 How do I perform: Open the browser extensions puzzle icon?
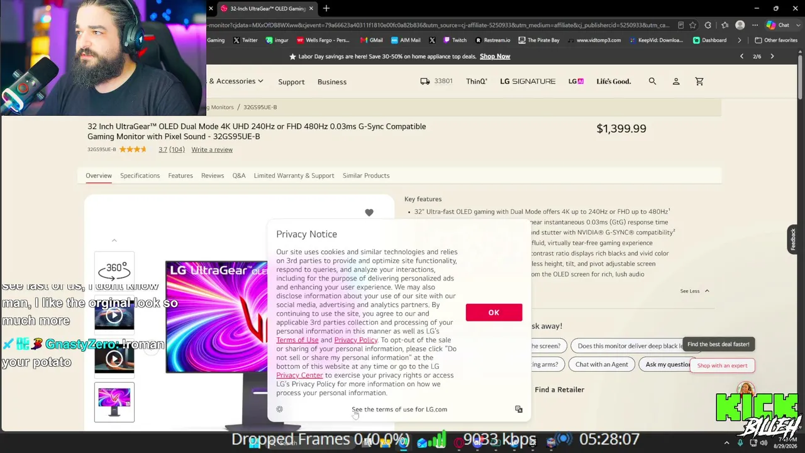708,25
